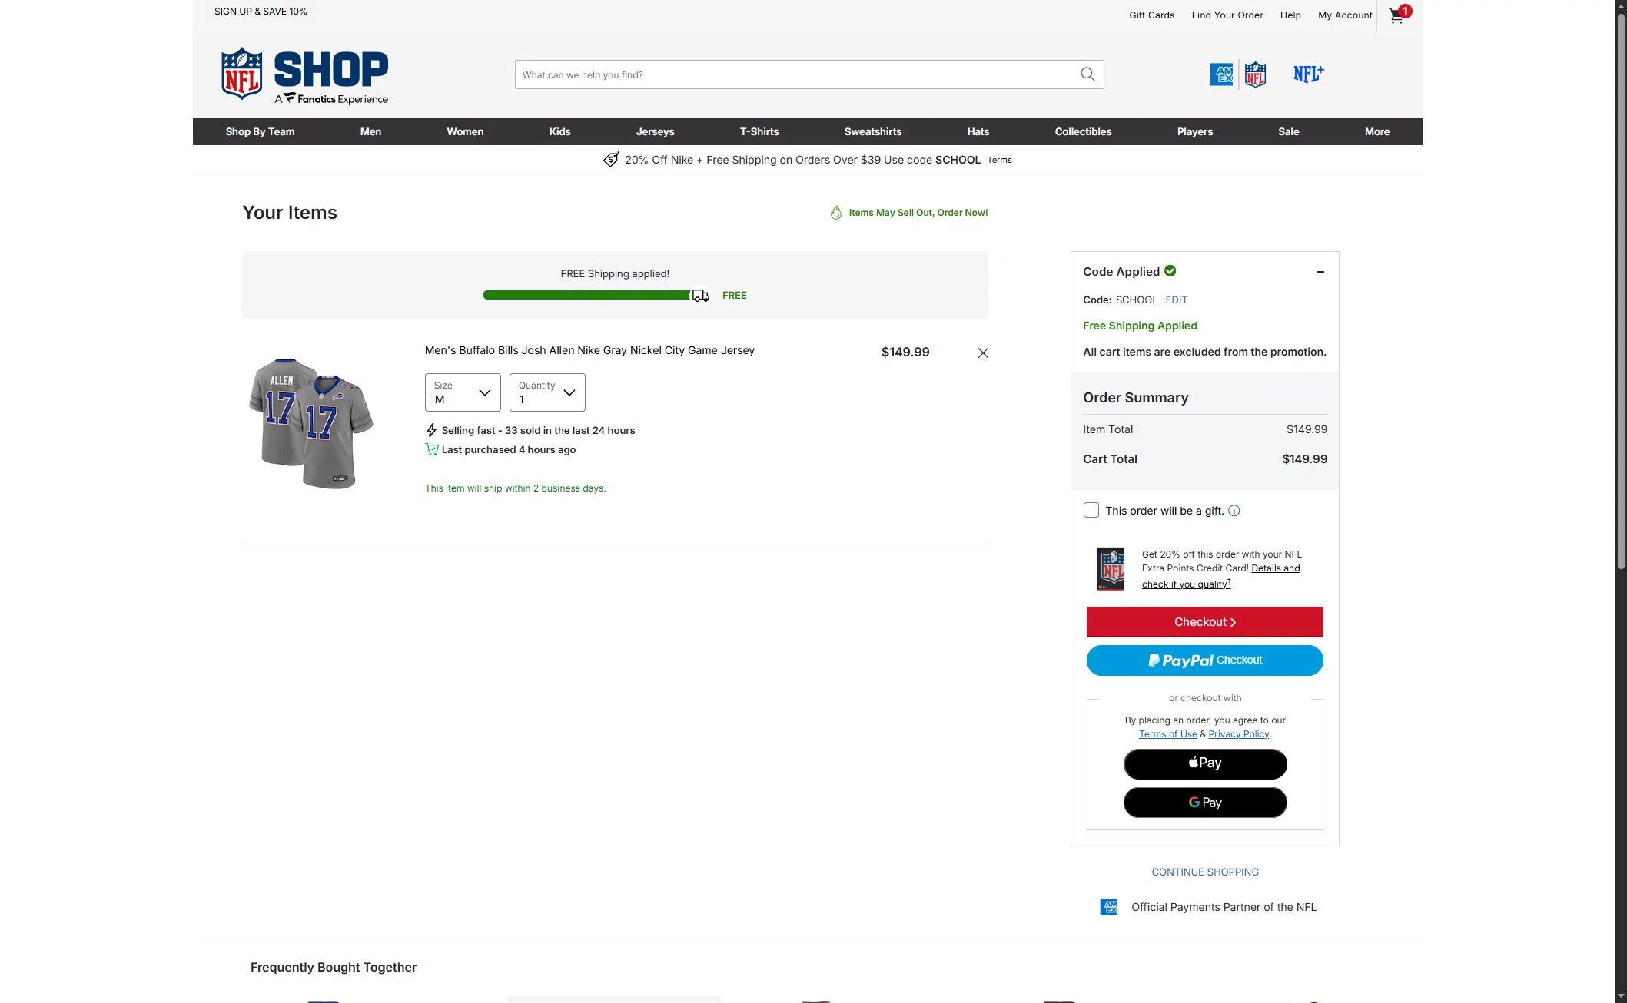Click the NFL Extra Points credit card image
The image size is (1627, 1003).
click(x=1111, y=569)
